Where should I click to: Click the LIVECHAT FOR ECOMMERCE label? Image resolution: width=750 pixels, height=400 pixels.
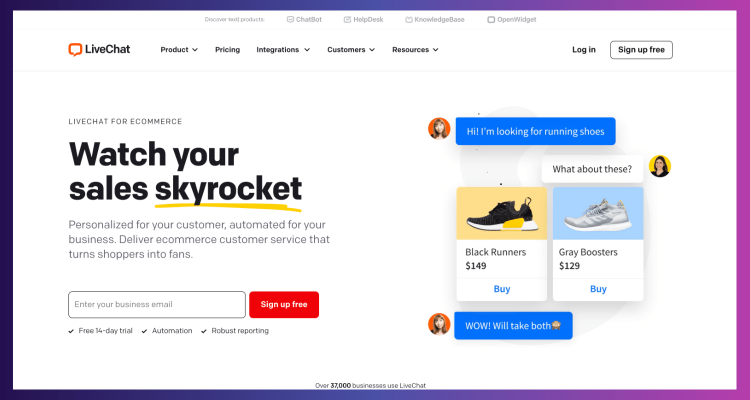click(125, 121)
